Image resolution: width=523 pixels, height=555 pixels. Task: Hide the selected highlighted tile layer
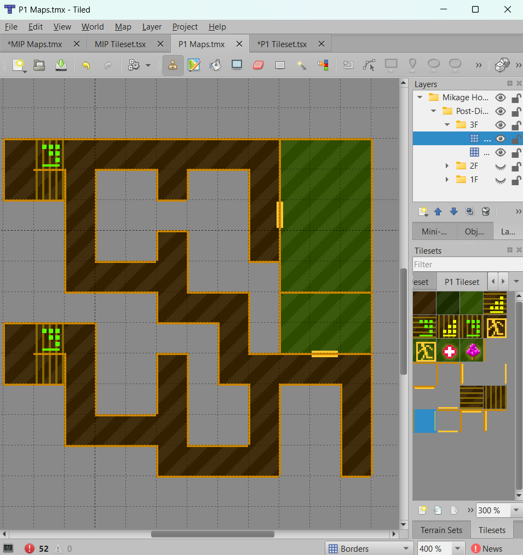click(501, 139)
